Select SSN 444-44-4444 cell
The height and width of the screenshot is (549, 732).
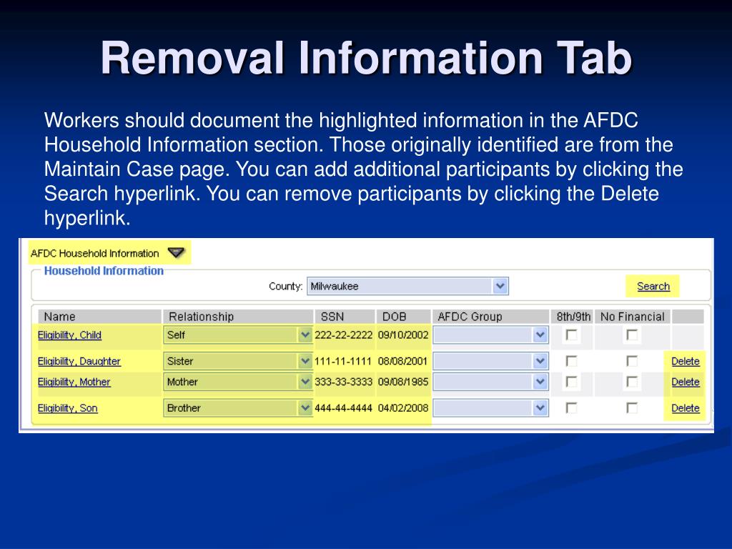click(344, 407)
